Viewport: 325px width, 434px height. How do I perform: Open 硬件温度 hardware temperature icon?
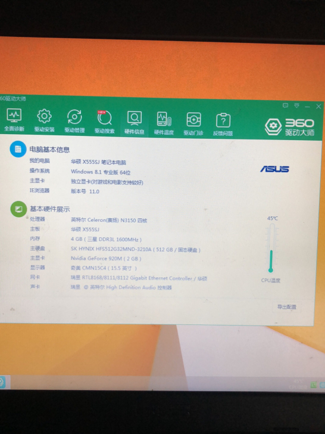(x=164, y=123)
